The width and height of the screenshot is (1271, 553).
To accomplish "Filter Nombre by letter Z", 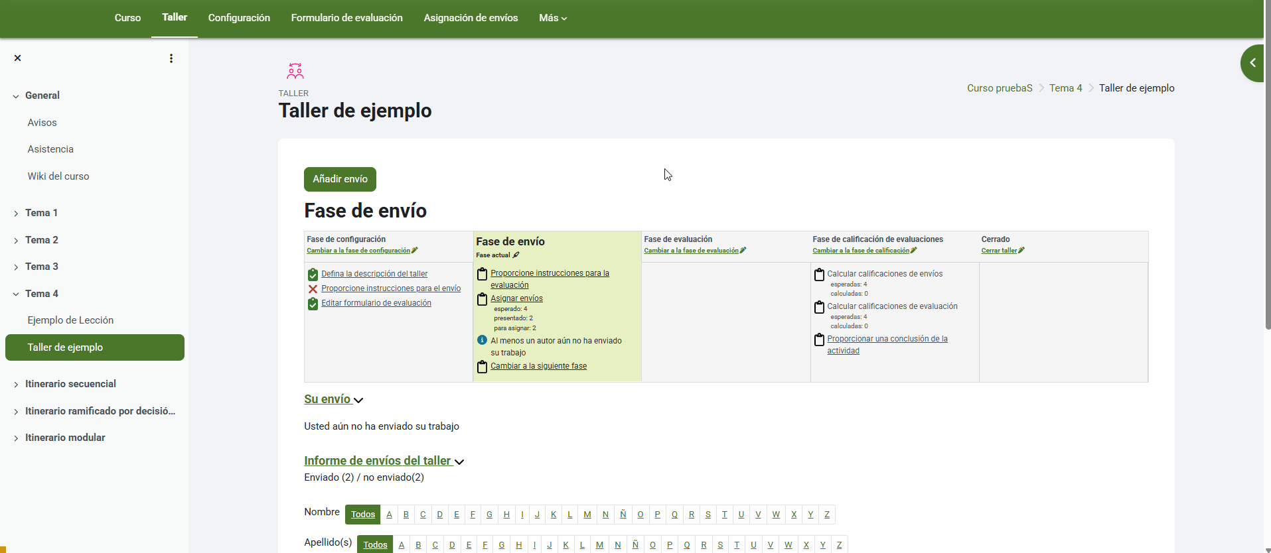I will click(x=827, y=515).
